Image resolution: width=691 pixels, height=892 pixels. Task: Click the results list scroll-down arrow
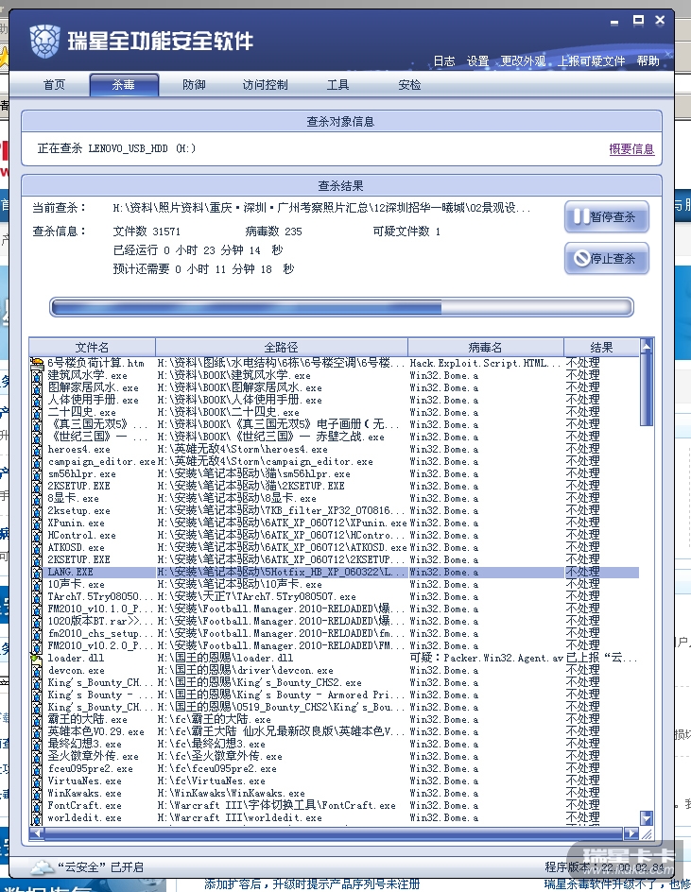click(646, 818)
